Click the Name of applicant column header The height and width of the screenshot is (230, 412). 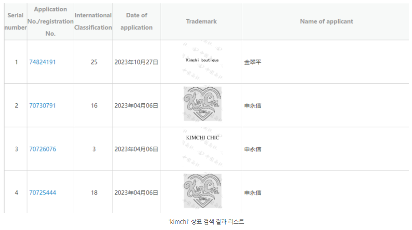pyautogui.click(x=326, y=21)
